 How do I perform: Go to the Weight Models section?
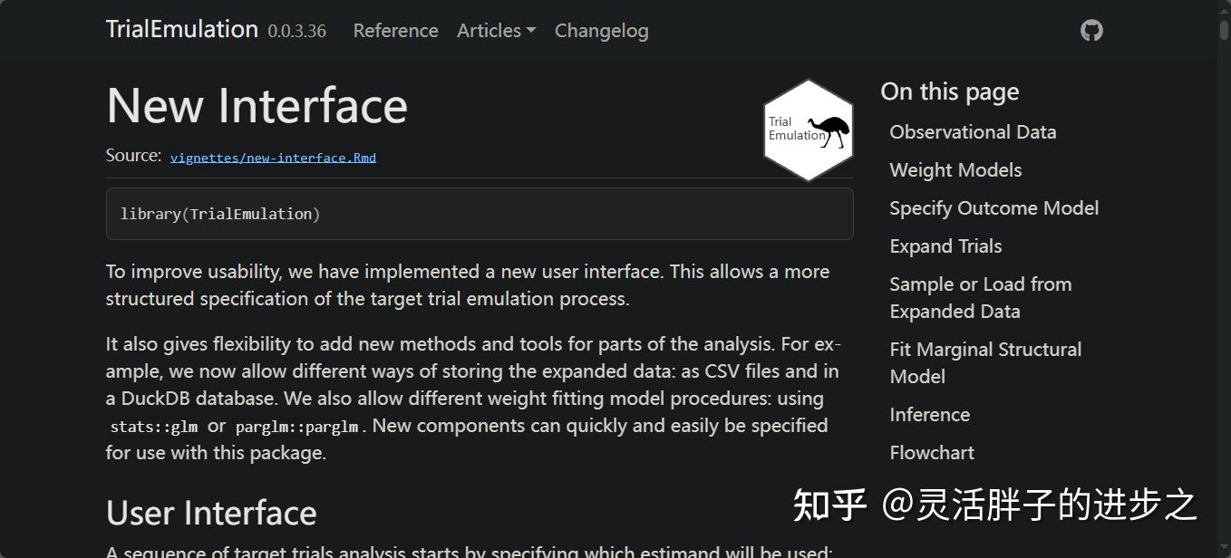(x=955, y=169)
